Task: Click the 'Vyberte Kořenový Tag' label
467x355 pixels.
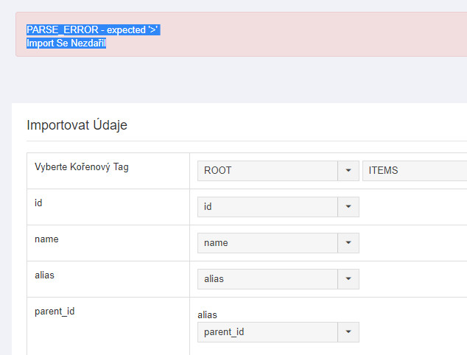Action: (x=82, y=167)
